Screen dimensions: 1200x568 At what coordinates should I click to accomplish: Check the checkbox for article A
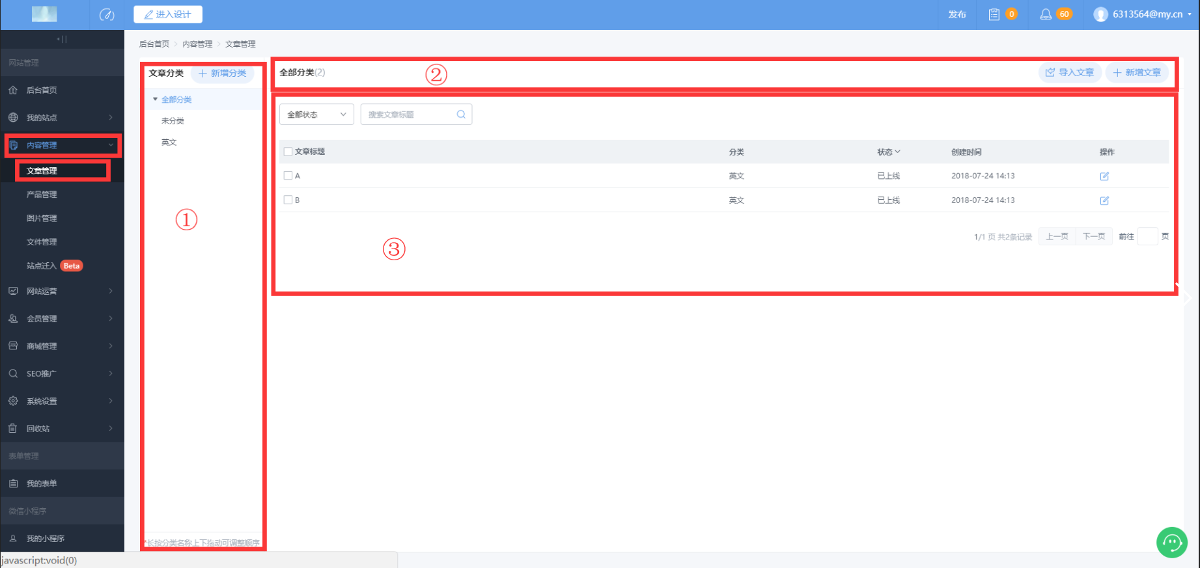tap(288, 176)
